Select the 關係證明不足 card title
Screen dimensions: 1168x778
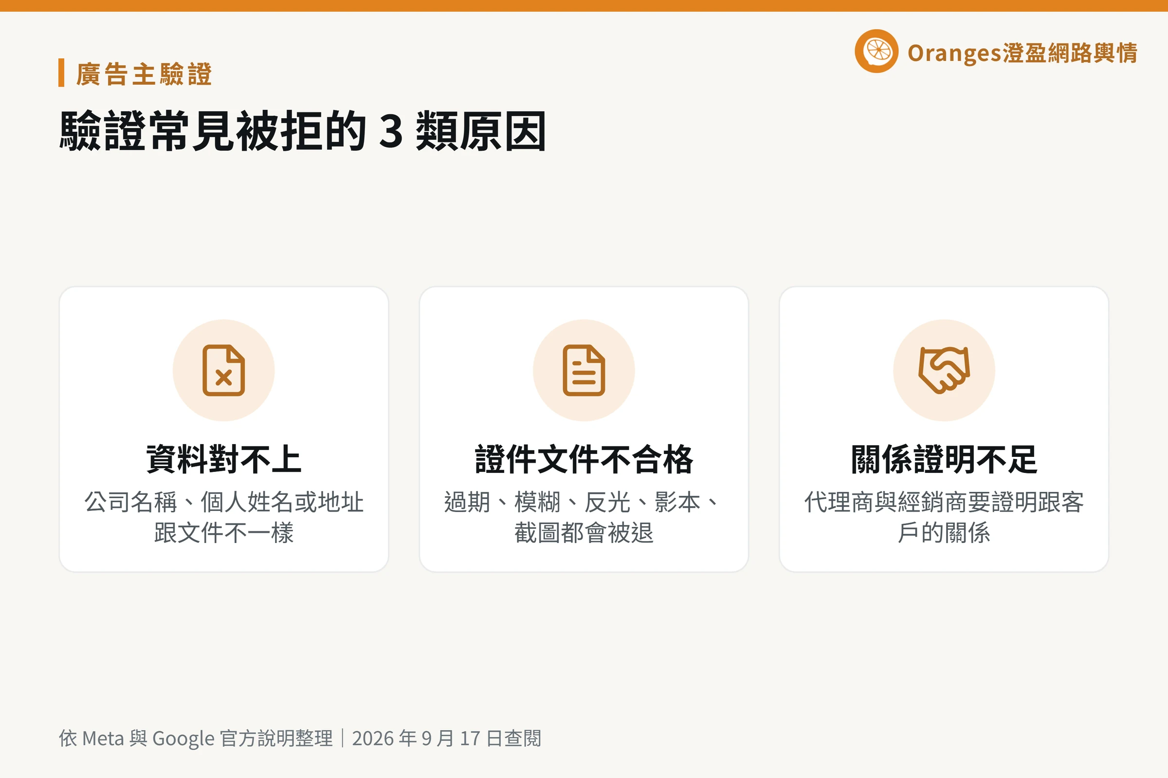tap(944, 459)
